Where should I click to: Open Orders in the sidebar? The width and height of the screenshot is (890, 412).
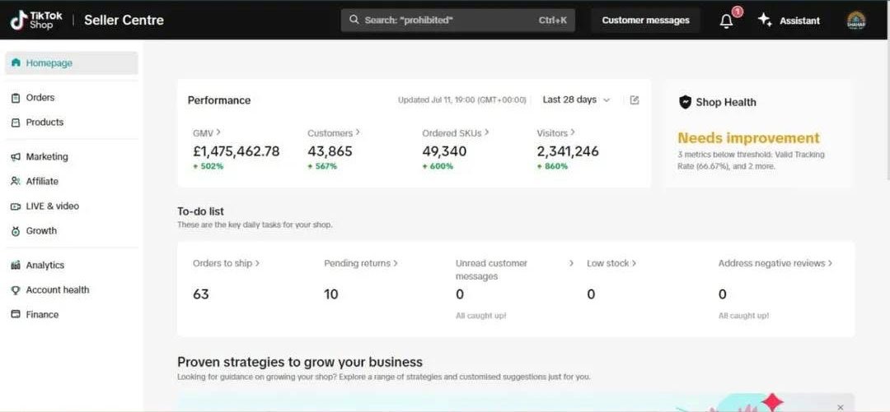click(40, 97)
